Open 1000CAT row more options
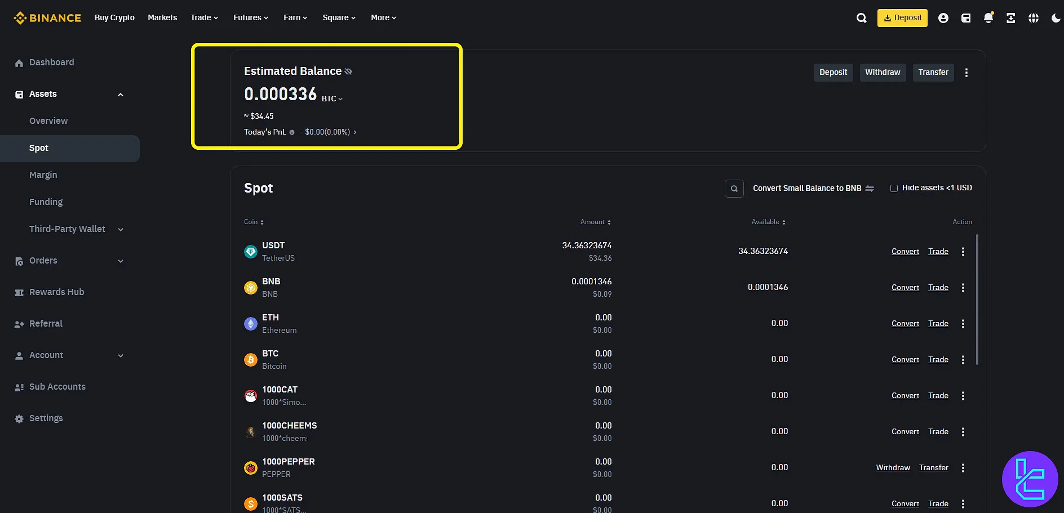Screen dimensions: 1064x513 tap(963, 396)
